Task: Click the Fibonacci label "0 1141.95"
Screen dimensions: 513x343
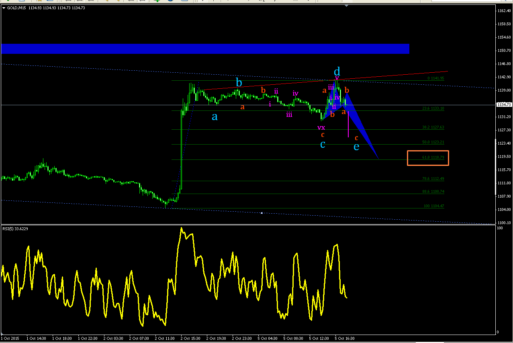Action: [x=435, y=78]
